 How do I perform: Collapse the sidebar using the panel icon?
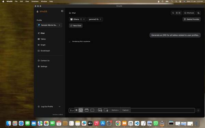pos(62,11)
